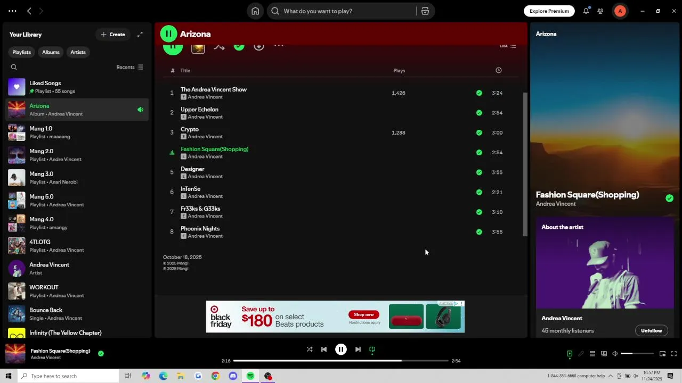
Task: Play track The Andrea Vincent Show
Action: click(x=214, y=89)
